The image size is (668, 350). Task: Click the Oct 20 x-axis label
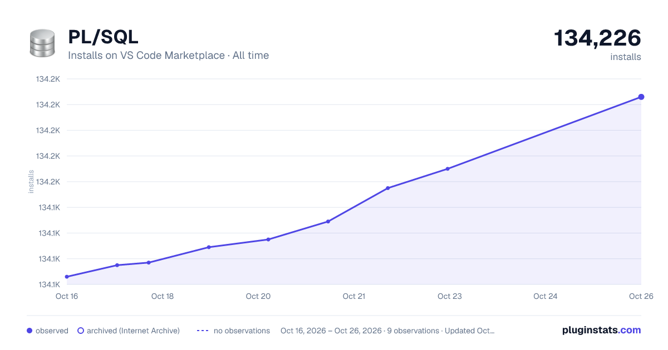coord(258,296)
